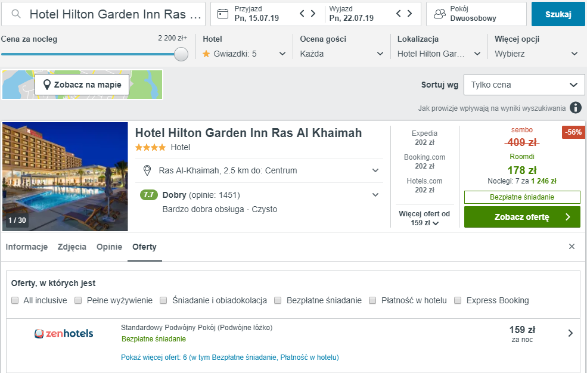
Task: Click the 7.7 rating badge
Action: [x=148, y=195]
